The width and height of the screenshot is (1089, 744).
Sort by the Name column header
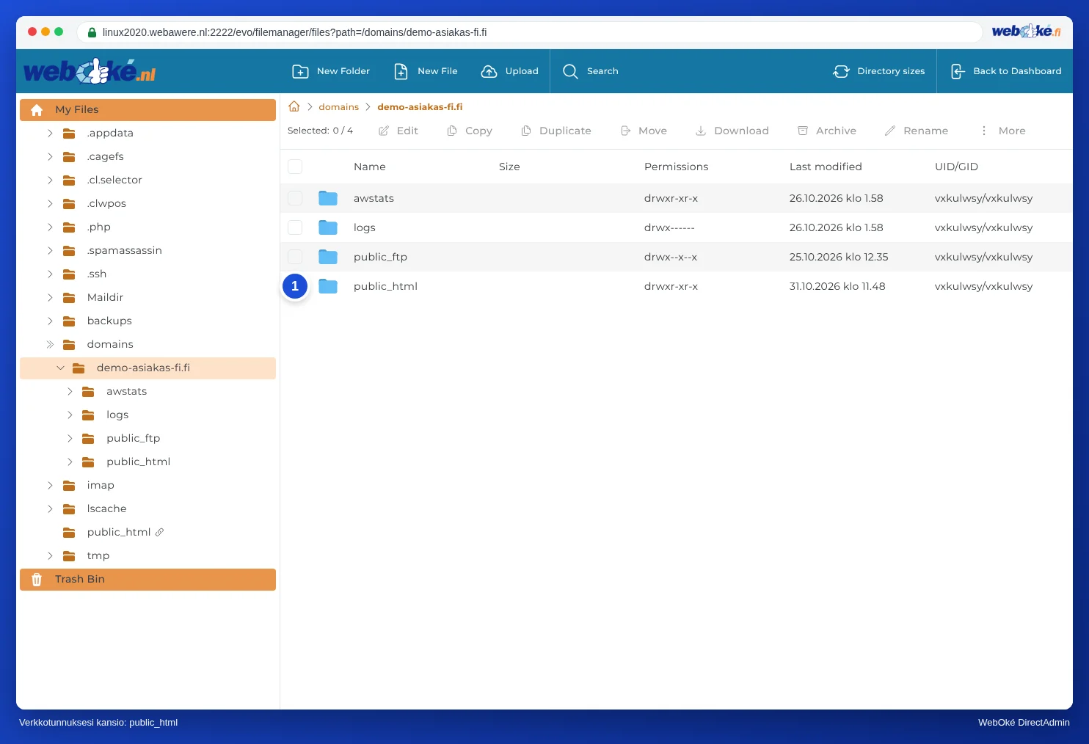click(369, 167)
